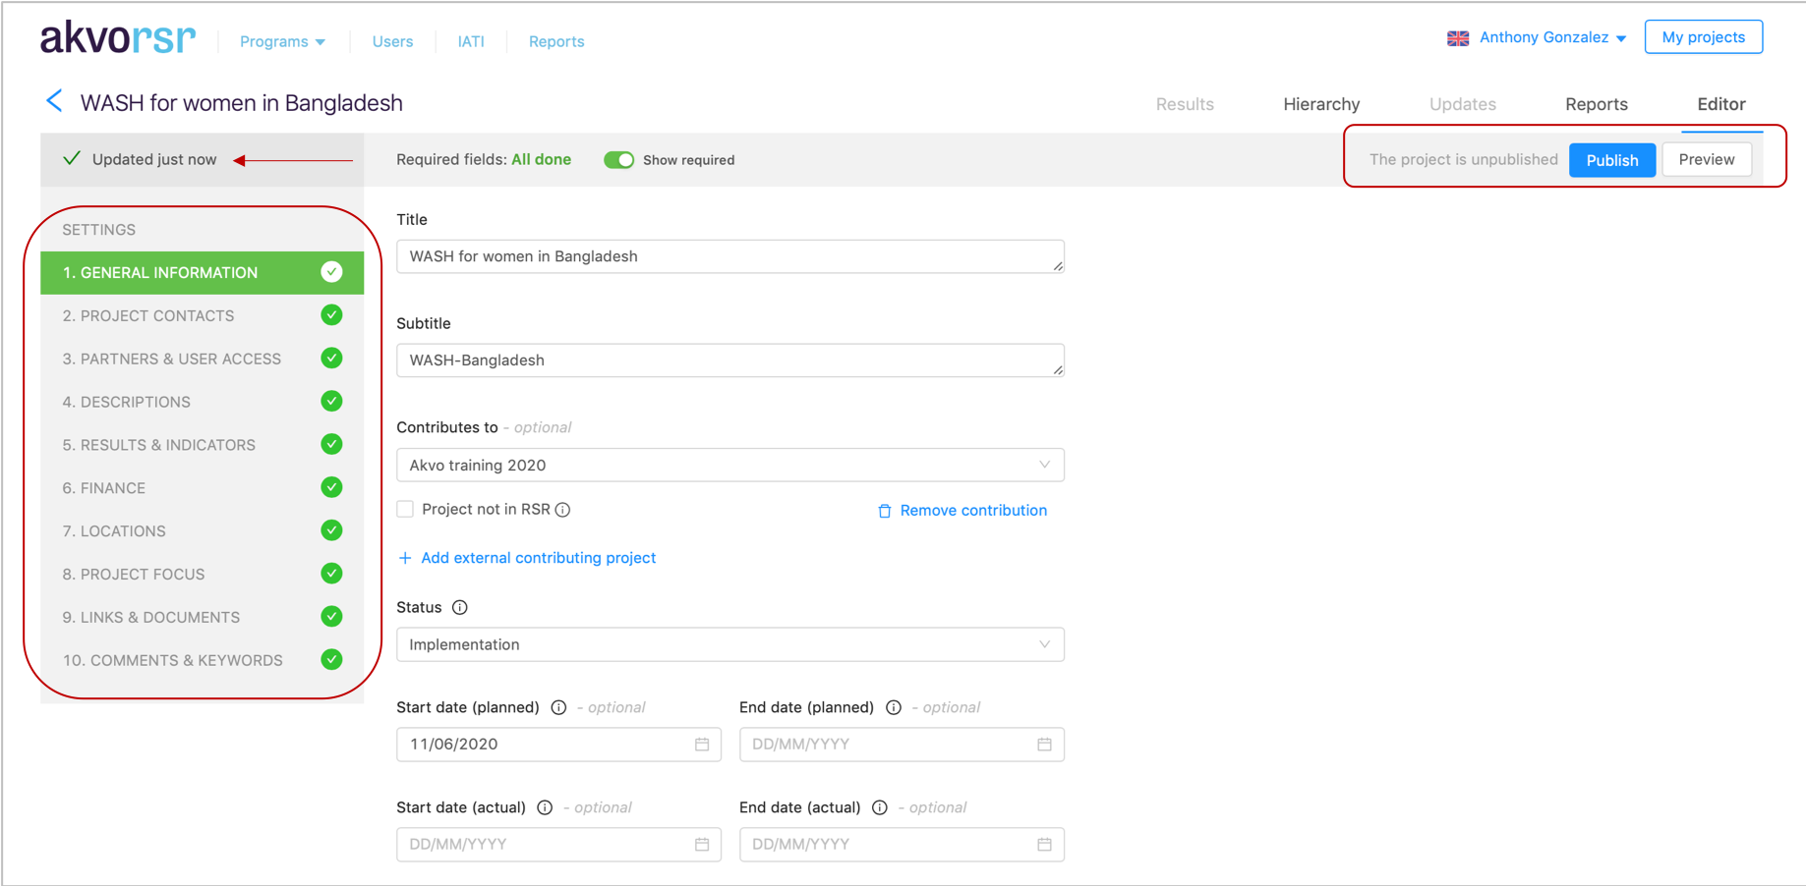Screen dimensions: 1806x886
Task: Expand the Contributes to dropdown
Action: coord(730,465)
